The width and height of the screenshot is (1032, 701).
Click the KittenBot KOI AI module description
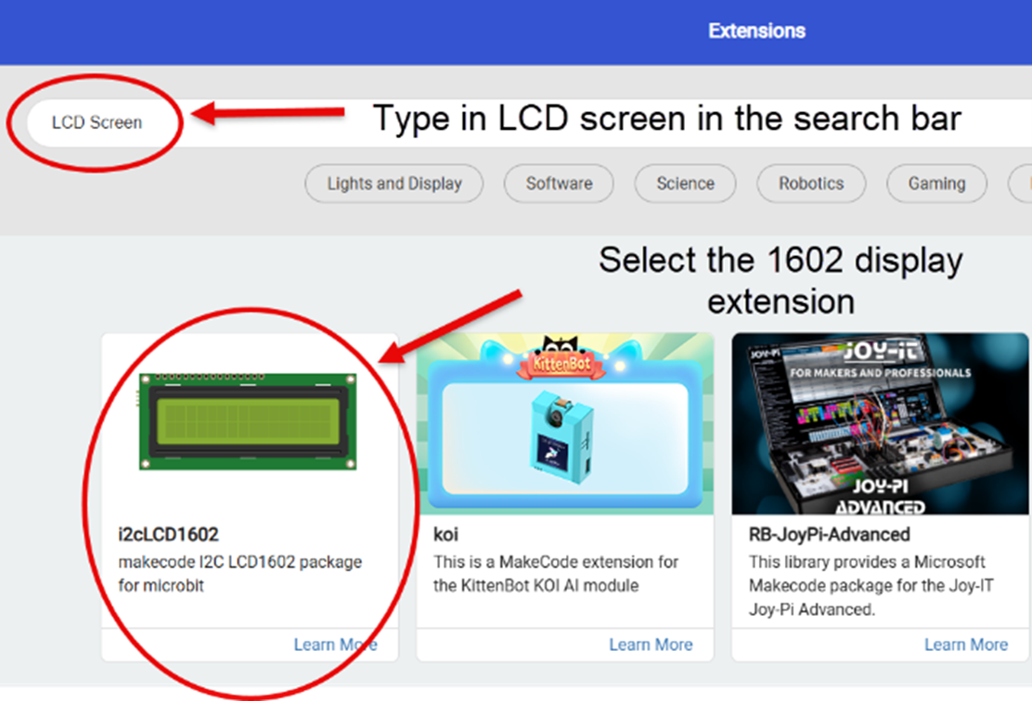point(556,573)
